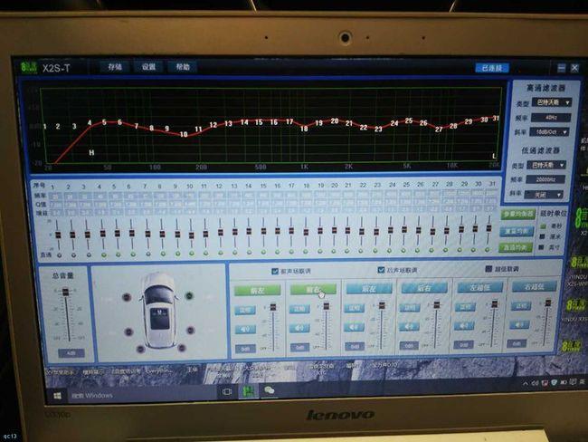
Task: Click the 参量均衡器 button
Action: (x=518, y=214)
